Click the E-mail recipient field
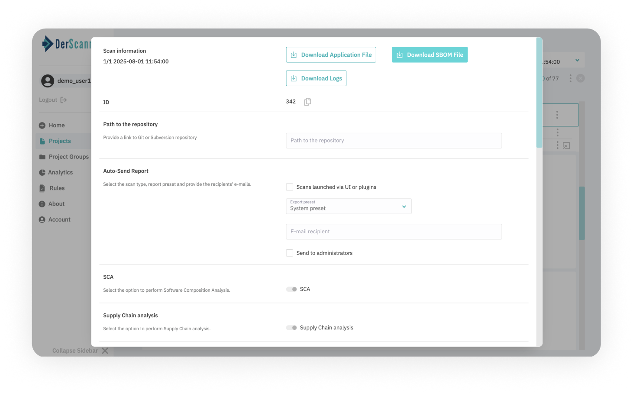The height and width of the screenshot is (393, 633). point(394,232)
